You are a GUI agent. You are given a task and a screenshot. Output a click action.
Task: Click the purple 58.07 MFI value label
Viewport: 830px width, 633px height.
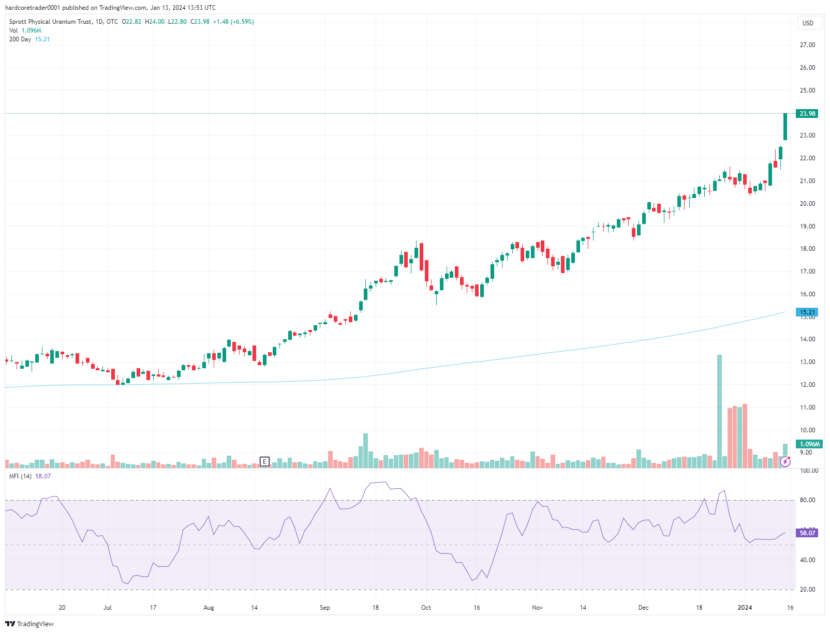click(x=807, y=533)
